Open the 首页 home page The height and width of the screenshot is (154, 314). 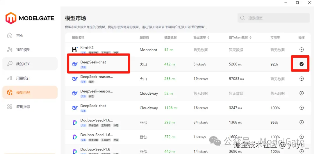pos(30,36)
